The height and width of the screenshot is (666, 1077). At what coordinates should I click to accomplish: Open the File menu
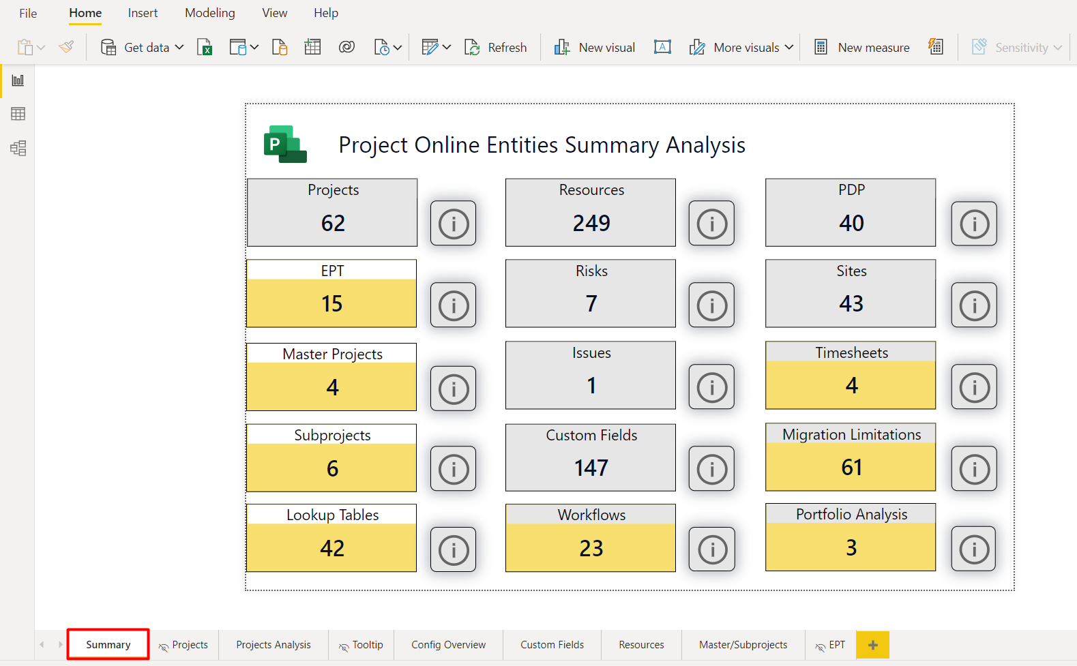(x=28, y=13)
